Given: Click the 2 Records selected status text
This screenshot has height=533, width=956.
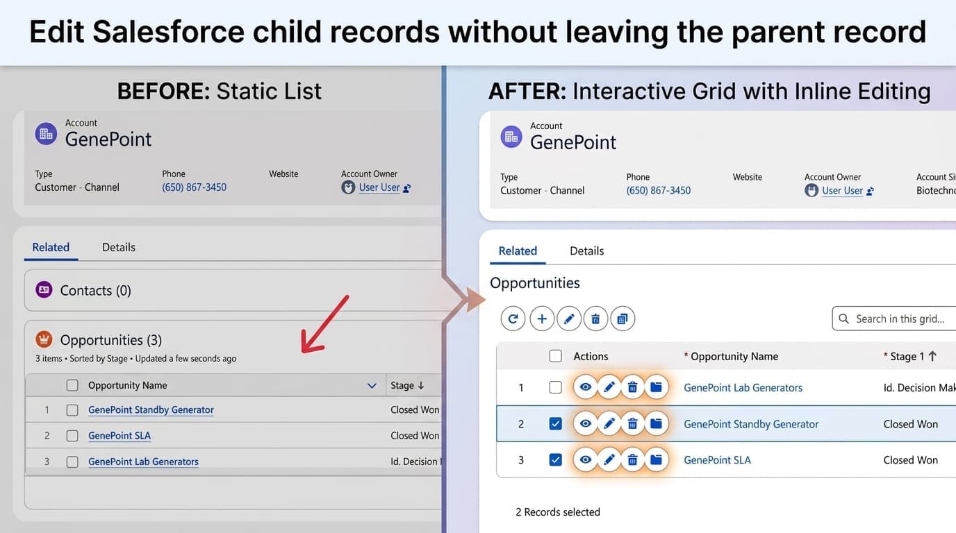Looking at the screenshot, I should [x=558, y=511].
